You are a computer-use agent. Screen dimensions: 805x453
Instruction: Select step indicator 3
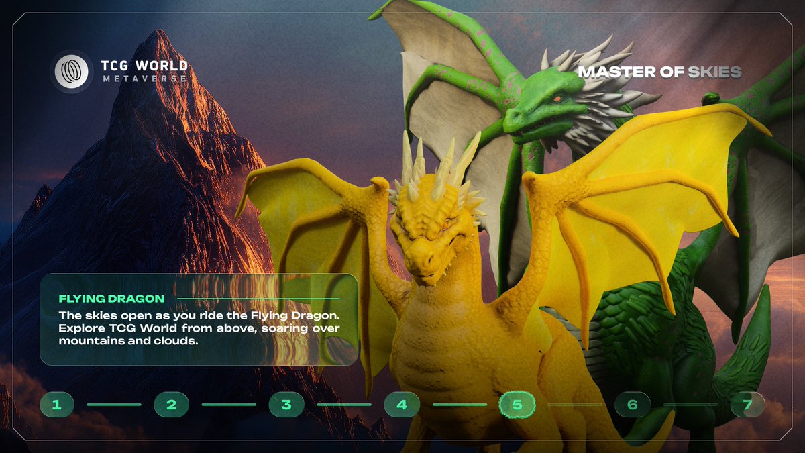287,405
